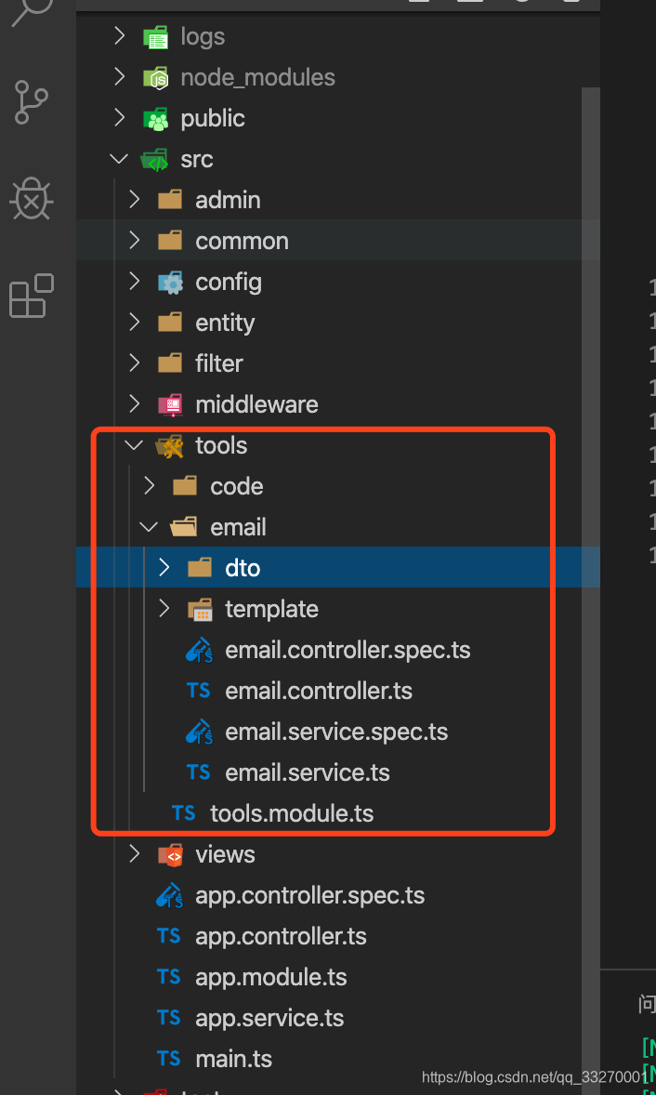Open the Source Control view icon
Image resolution: width=656 pixels, height=1095 pixels.
31,102
